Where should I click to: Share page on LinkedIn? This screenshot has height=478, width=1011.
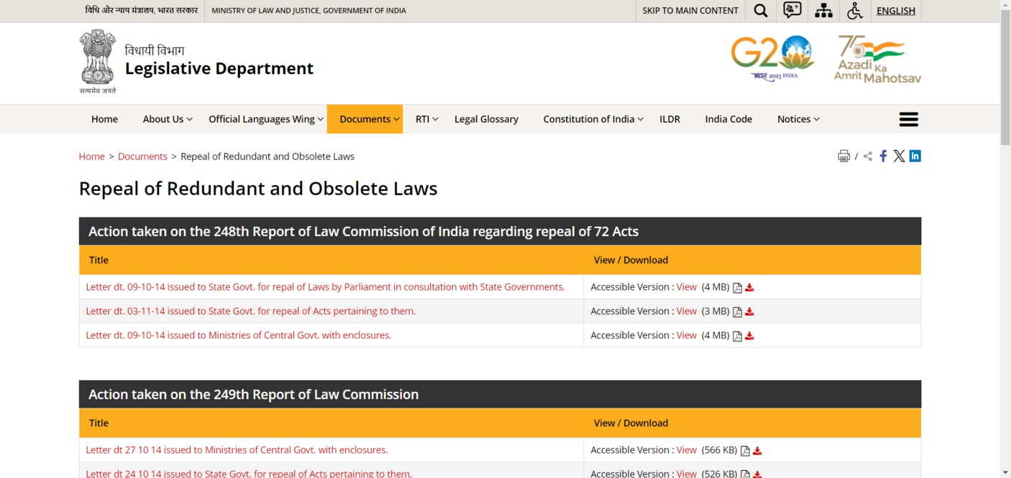click(915, 156)
